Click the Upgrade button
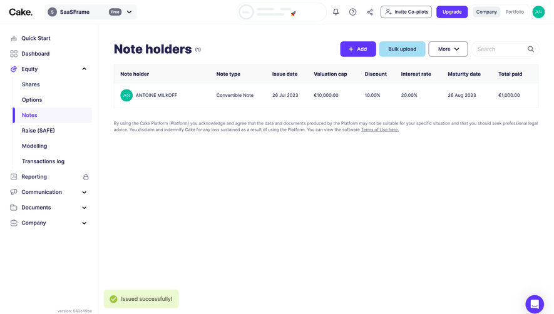554x314 pixels. [x=452, y=12]
